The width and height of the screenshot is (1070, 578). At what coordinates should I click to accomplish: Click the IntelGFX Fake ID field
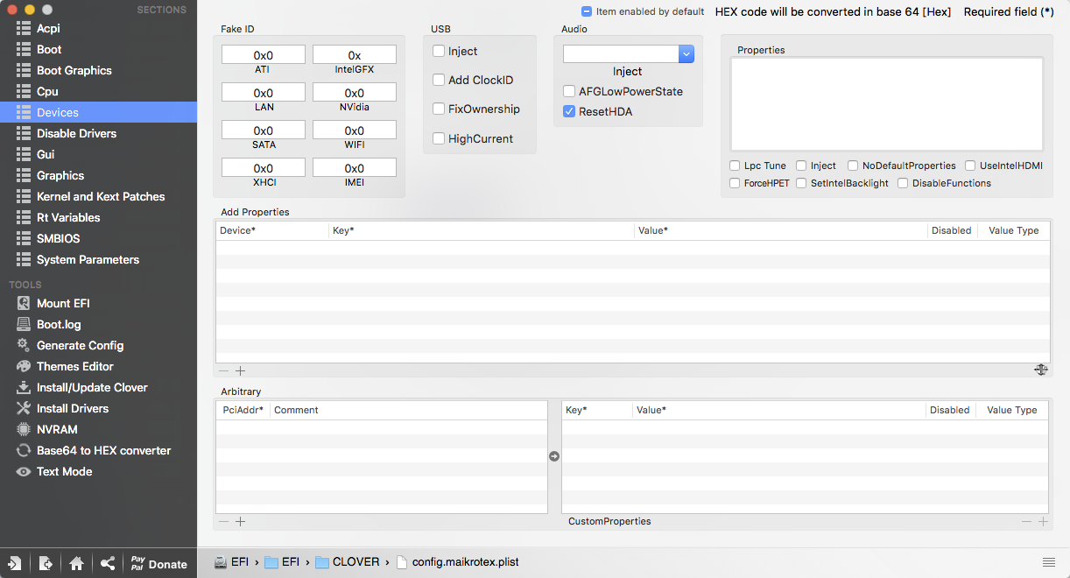355,55
